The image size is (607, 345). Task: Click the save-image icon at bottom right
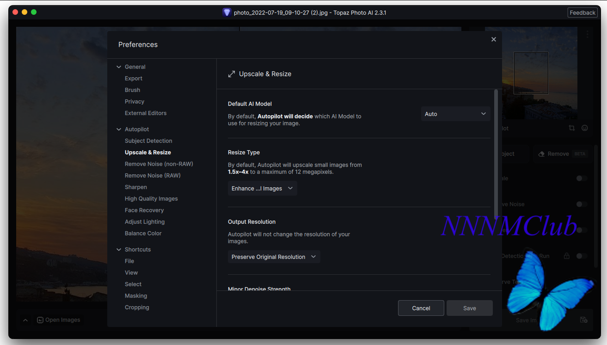[583, 320]
